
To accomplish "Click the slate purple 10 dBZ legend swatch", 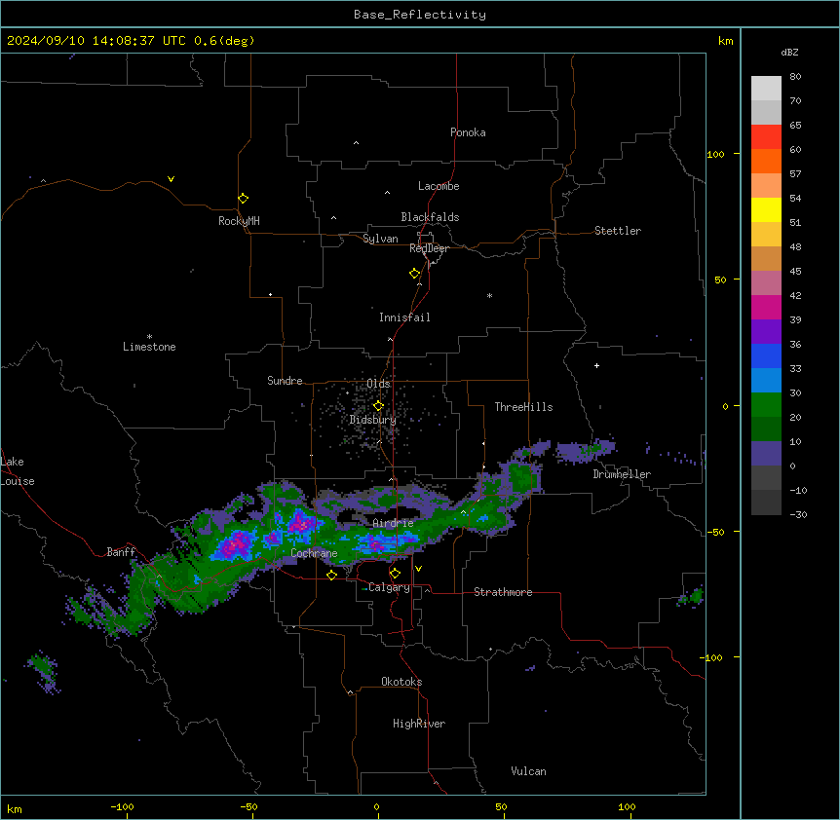I will click(x=766, y=454).
